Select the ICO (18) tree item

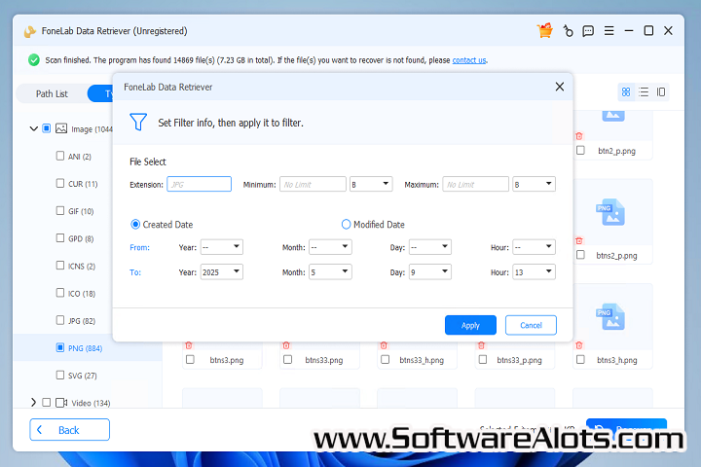(82, 294)
